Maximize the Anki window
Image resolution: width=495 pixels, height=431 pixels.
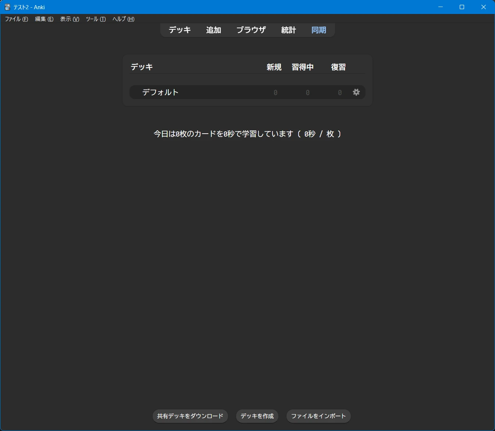click(x=462, y=7)
